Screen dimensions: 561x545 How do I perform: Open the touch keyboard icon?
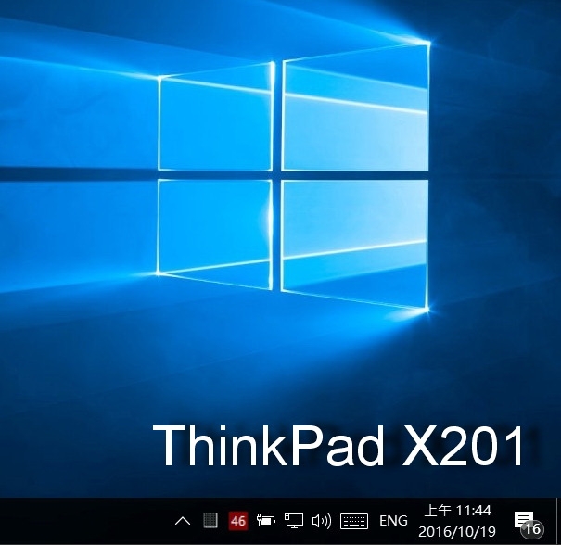tap(354, 521)
